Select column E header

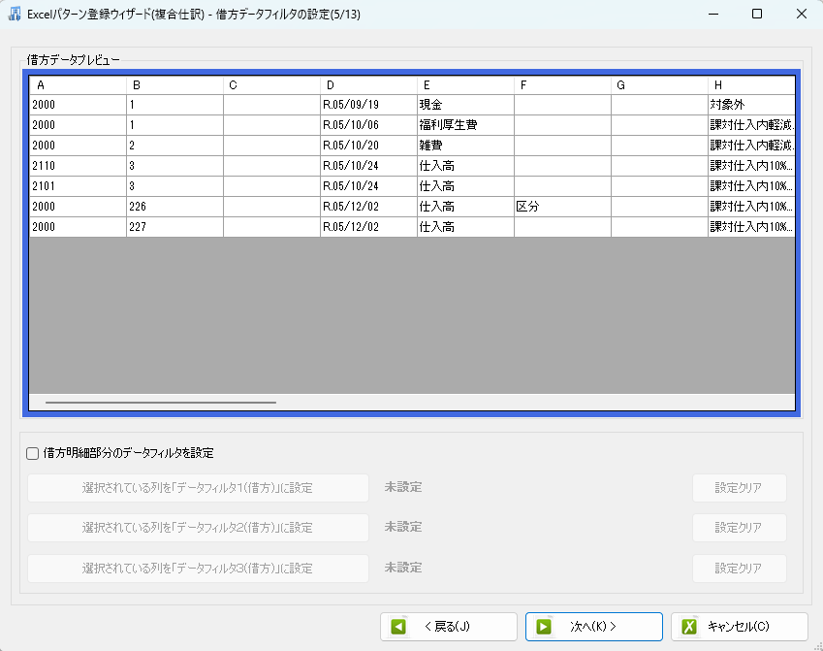465,85
